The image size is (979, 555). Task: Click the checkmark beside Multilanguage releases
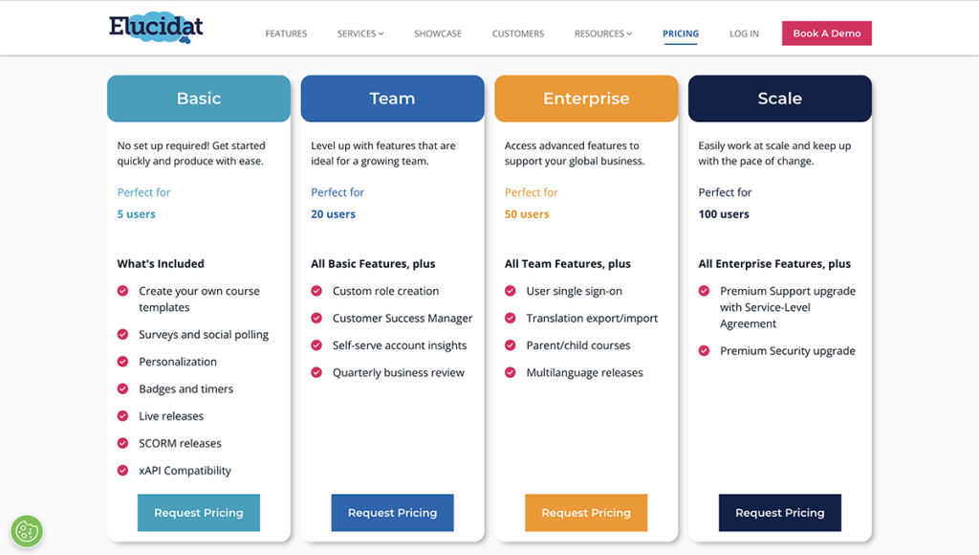[511, 372]
